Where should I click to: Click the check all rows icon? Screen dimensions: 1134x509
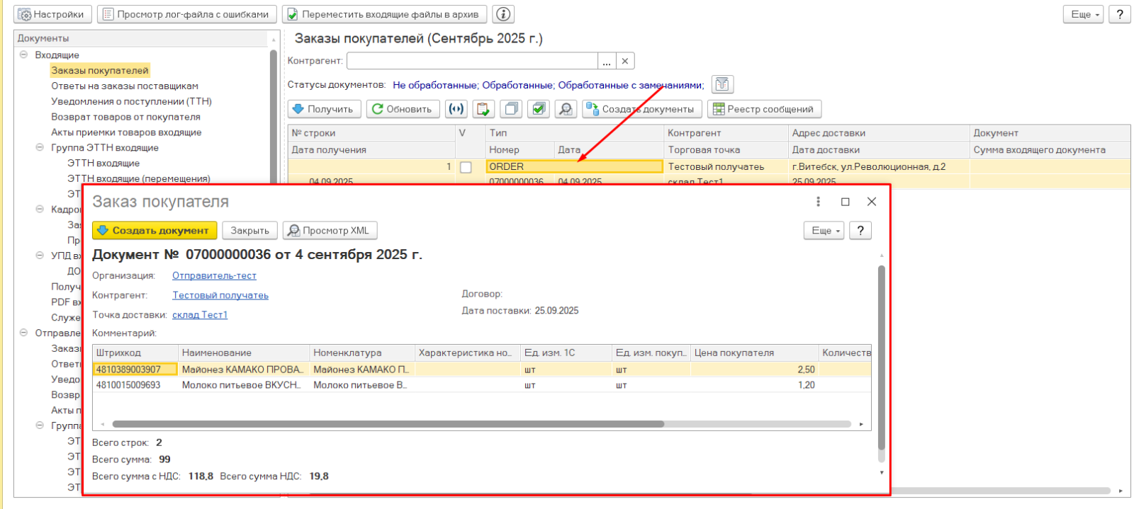539,109
